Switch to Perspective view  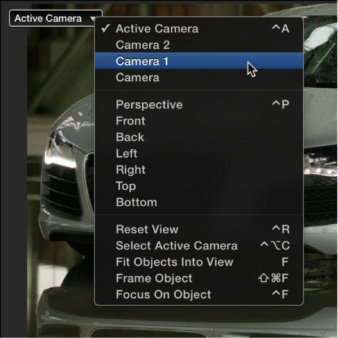pos(199,105)
